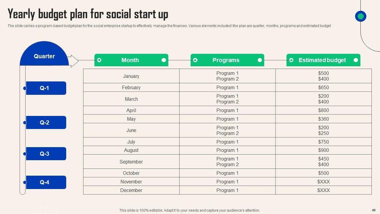Viewport: 380px width, 214px height.
Task: Select the $650 budget cell for February
Action: (x=323, y=87)
